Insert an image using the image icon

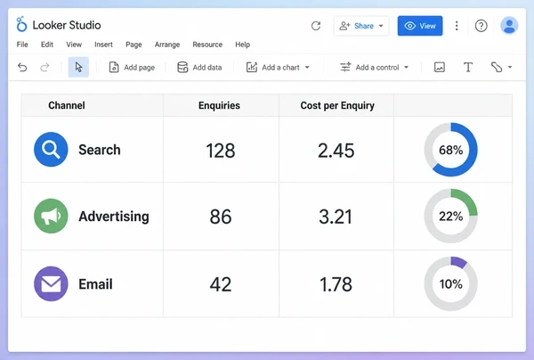pos(440,67)
